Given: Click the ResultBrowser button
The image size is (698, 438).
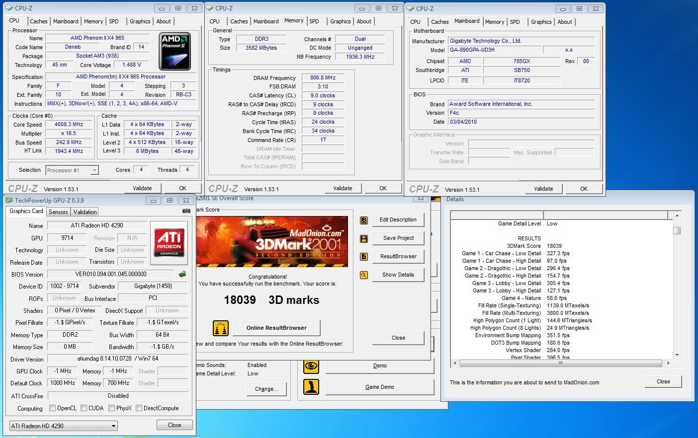Looking at the screenshot, I should pyautogui.click(x=398, y=256).
